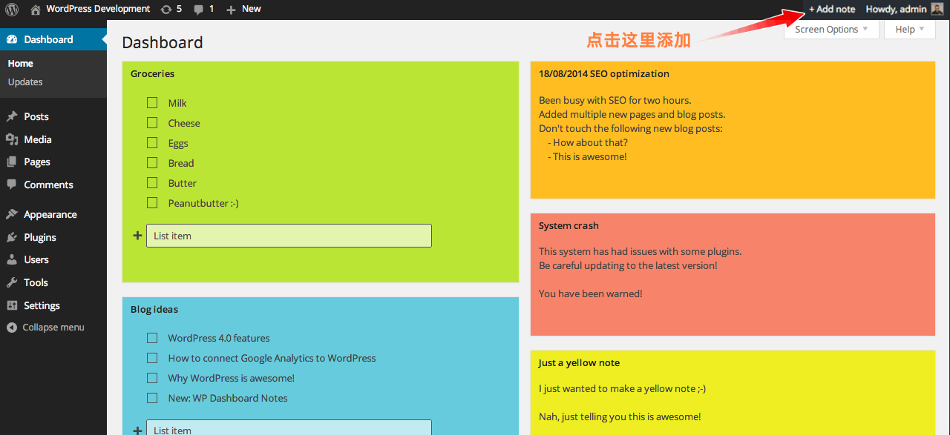
Task: Check the WordPress 4.0 features idea
Action: coord(152,337)
